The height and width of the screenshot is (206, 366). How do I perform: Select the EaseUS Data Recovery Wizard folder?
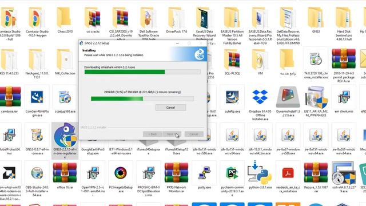(x=204, y=18)
